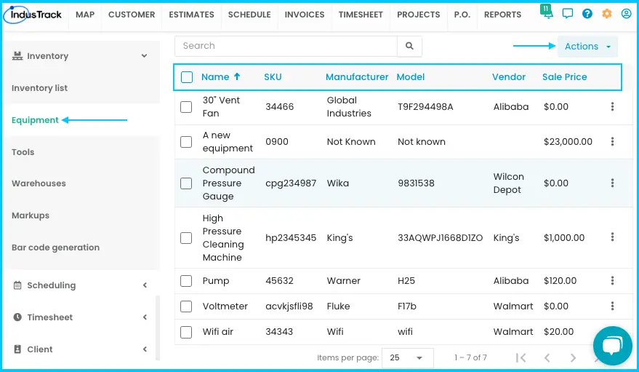This screenshot has width=639, height=372.
Task: Open the live chat bubble widget
Action: pyautogui.click(x=613, y=346)
